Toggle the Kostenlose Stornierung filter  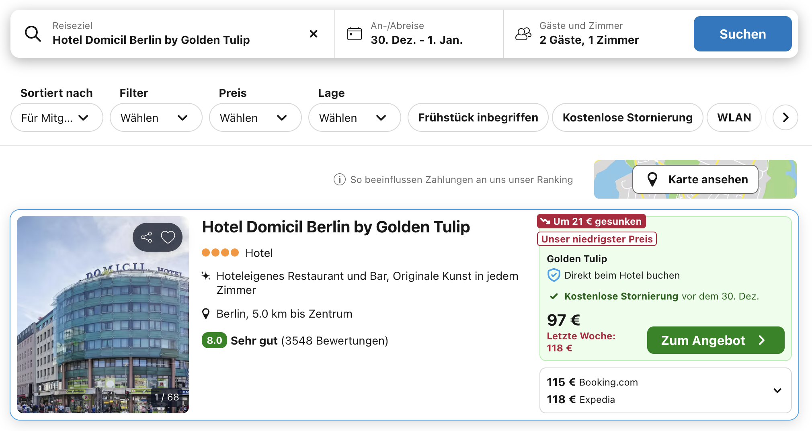point(627,117)
